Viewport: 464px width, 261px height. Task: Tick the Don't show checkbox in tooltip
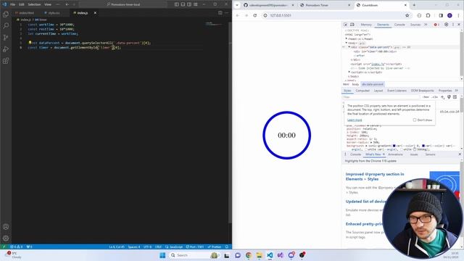point(415,120)
